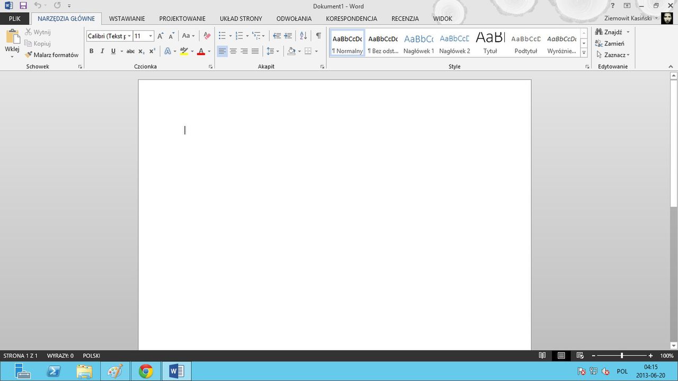Toggle Bold formatting
Image resolution: width=678 pixels, height=381 pixels.
(91, 51)
